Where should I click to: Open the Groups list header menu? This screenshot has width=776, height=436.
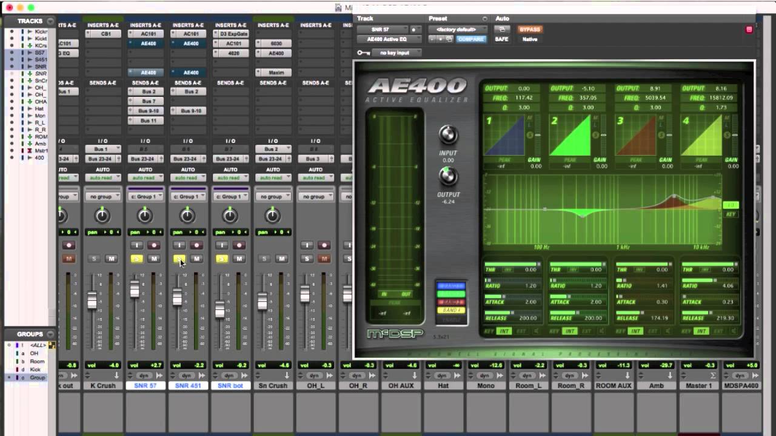(51, 334)
